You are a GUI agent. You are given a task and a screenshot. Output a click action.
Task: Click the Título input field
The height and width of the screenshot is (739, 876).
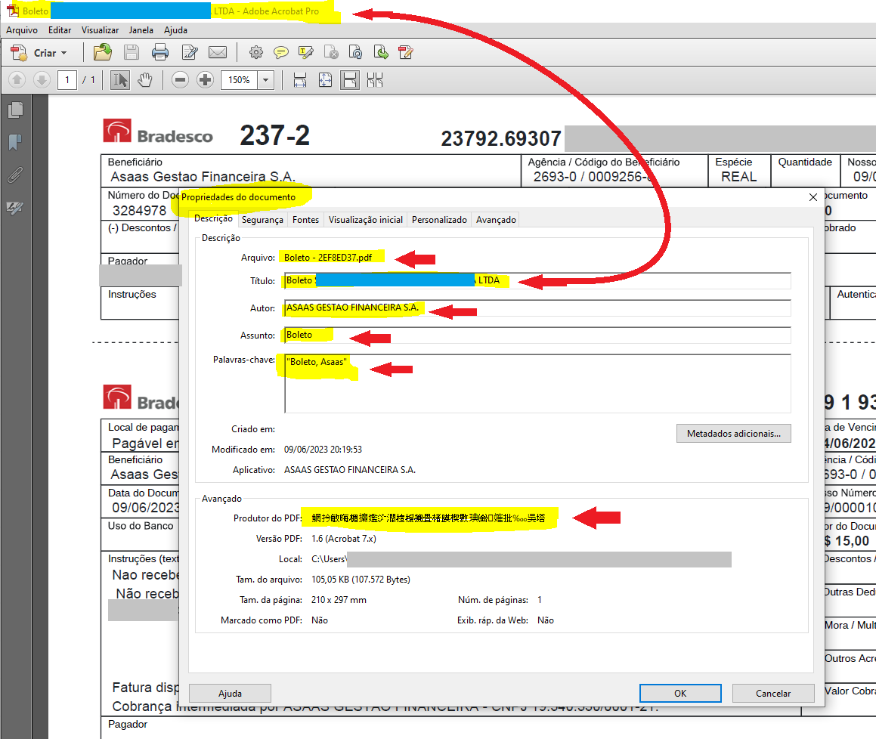coord(537,280)
